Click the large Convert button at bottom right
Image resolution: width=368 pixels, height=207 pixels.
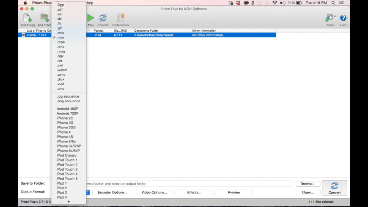coord(335,188)
